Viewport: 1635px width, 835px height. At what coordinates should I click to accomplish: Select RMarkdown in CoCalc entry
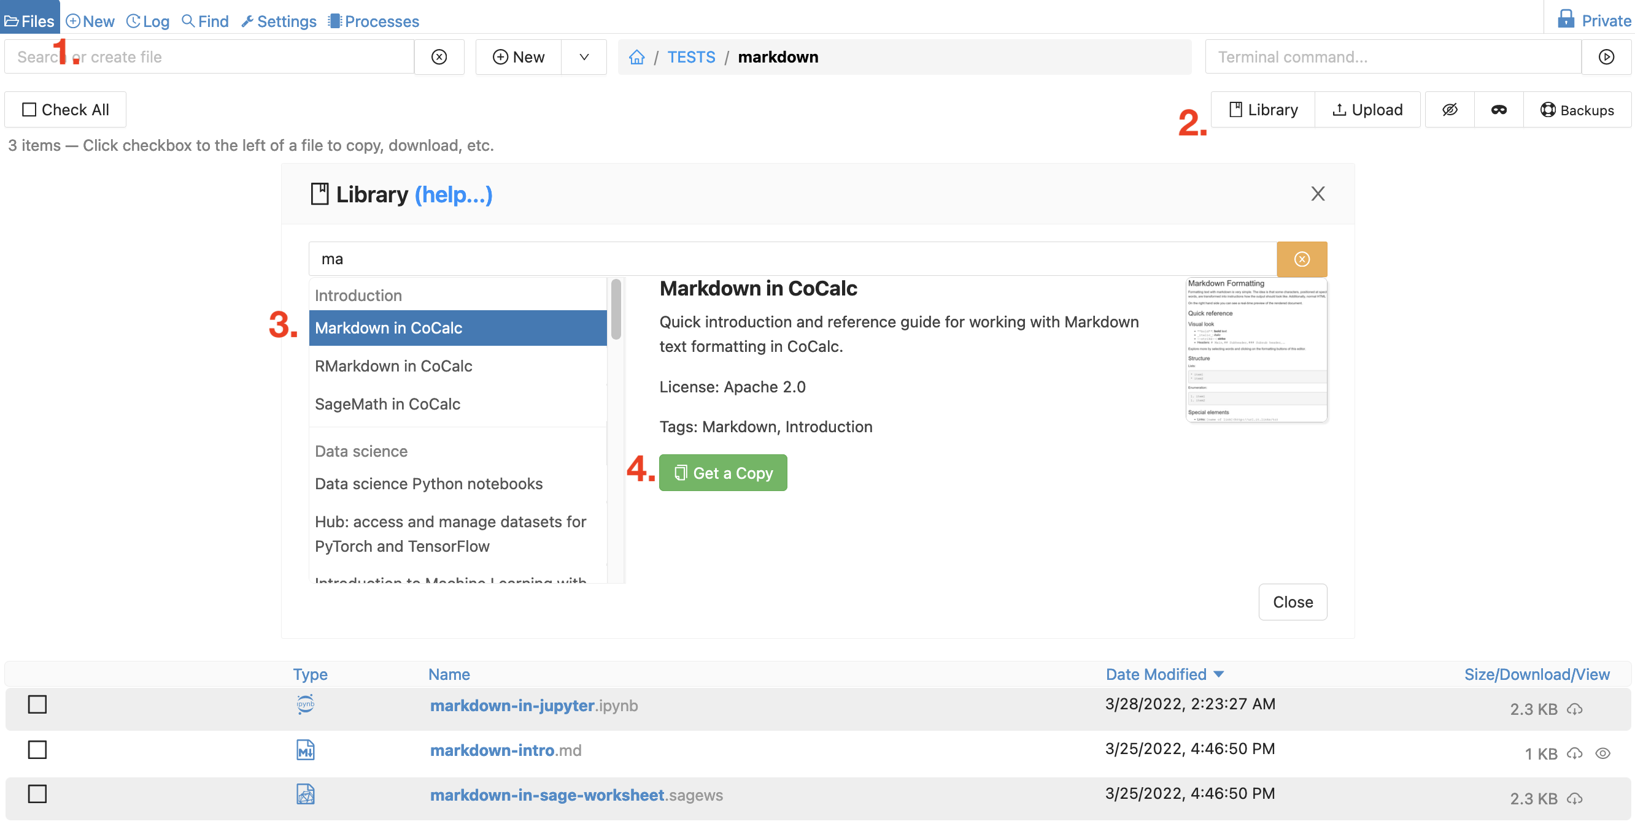[393, 366]
